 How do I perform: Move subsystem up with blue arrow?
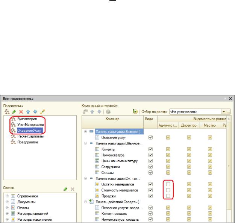(x=28, y=112)
